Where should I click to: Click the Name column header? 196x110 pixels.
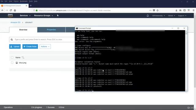pyautogui.click(x=18, y=57)
